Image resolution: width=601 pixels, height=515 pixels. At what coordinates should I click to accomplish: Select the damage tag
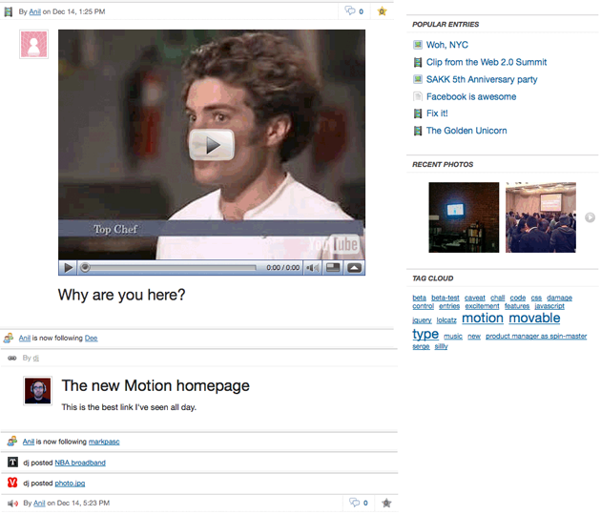(x=559, y=298)
